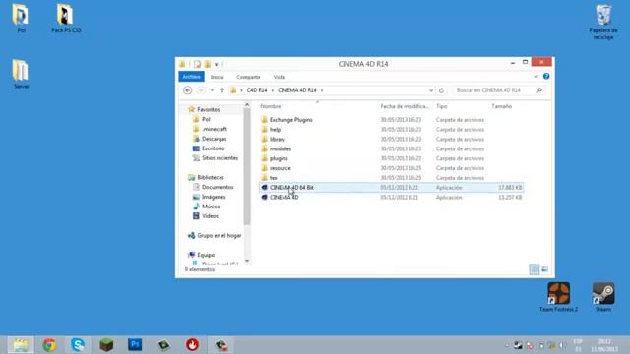Select Equipo in navigation pane
630x354 pixels.
(x=206, y=255)
